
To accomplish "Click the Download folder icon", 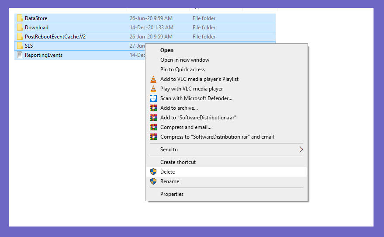I will click(20, 27).
